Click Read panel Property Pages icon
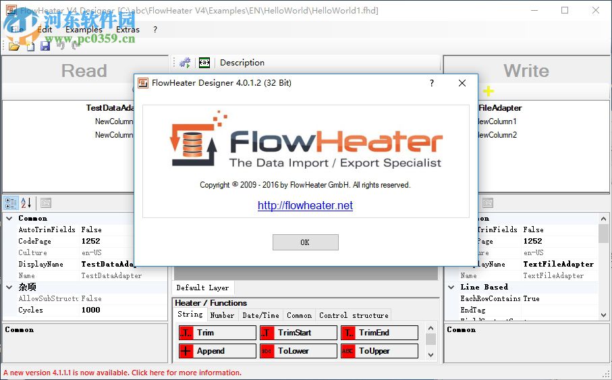Image resolution: width=612 pixels, height=380 pixels. point(46,203)
